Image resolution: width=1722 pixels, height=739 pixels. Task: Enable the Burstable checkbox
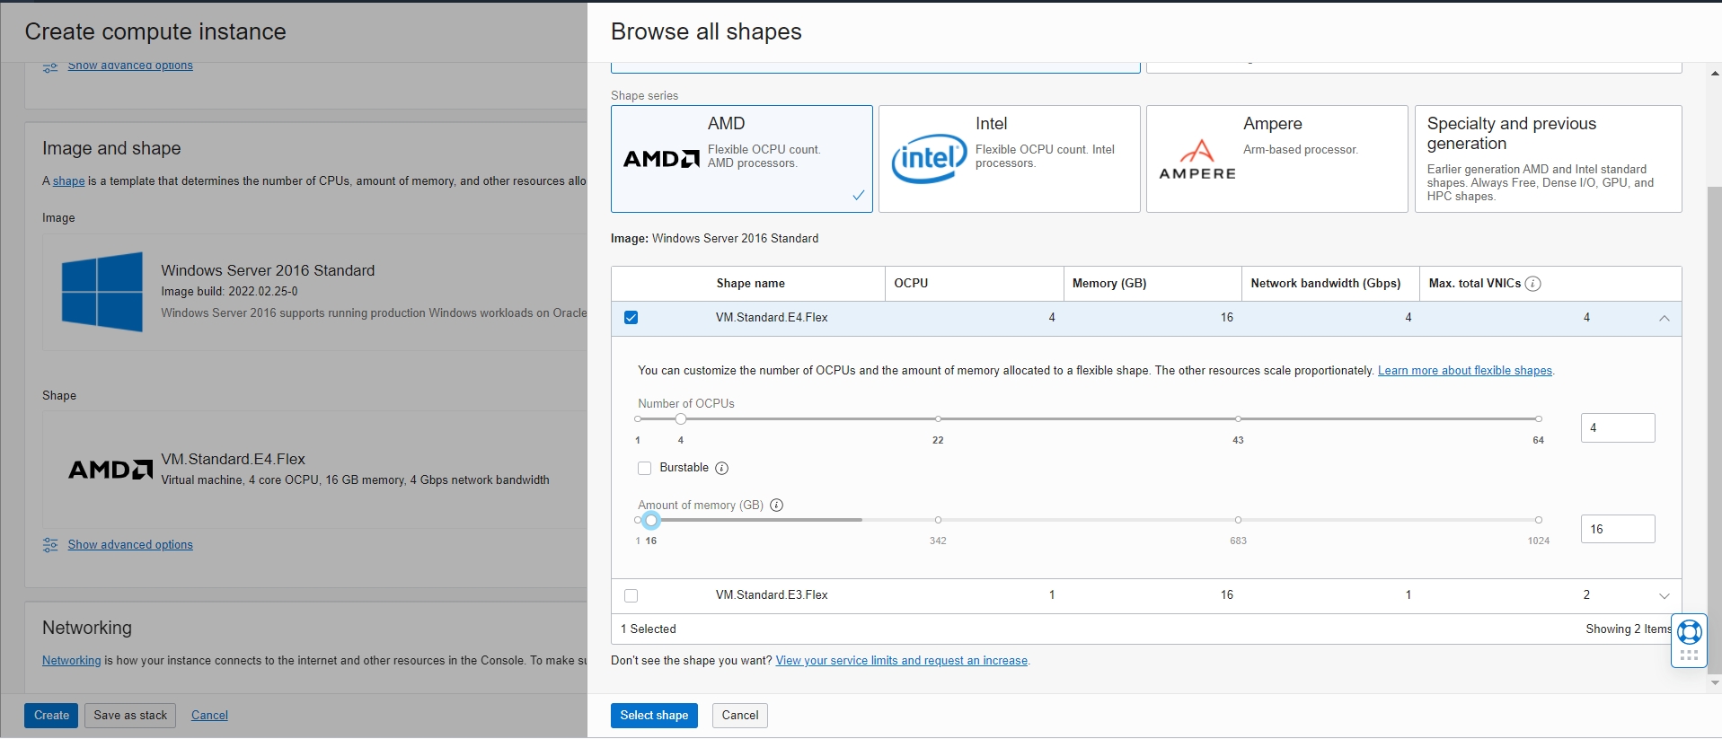pyautogui.click(x=644, y=468)
